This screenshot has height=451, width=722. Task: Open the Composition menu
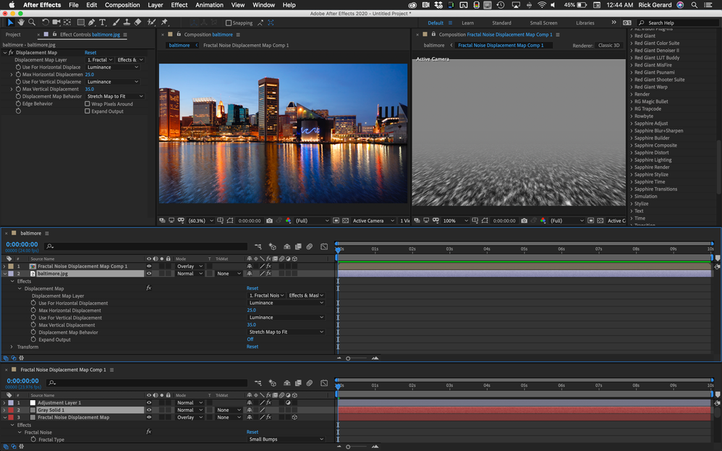point(122,5)
